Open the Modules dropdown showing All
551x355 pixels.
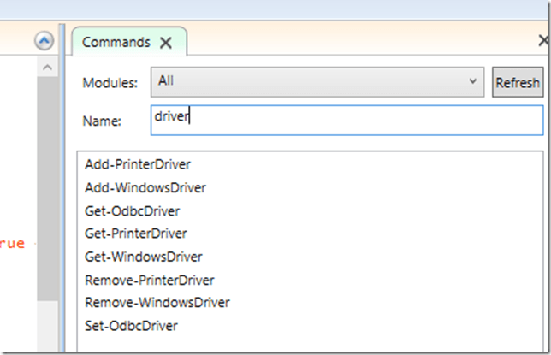317,82
